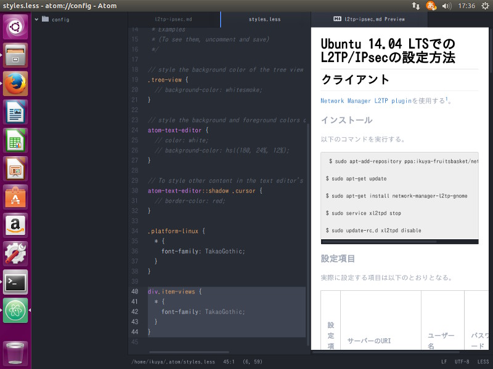
Task: Click the クライアント heading in preview
Action: coord(355,80)
